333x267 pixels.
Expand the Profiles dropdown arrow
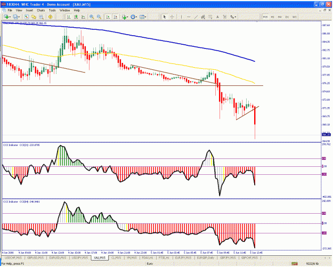[x=19, y=17]
